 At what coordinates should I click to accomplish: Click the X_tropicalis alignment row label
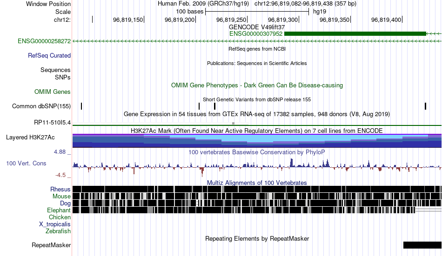[x=55, y=224]
